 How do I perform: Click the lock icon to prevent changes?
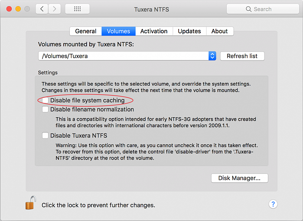31,203
